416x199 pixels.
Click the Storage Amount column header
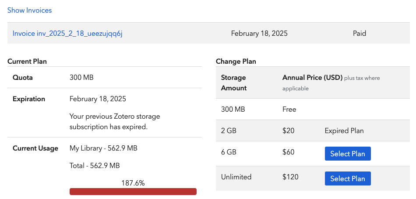click(x=234, y=82)
